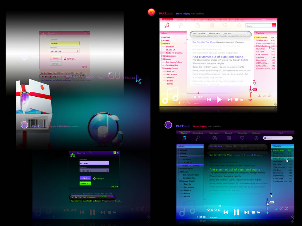302x226 pixels.
Task: Switch to Transform tab in dark player
Action: coord(214,133)
